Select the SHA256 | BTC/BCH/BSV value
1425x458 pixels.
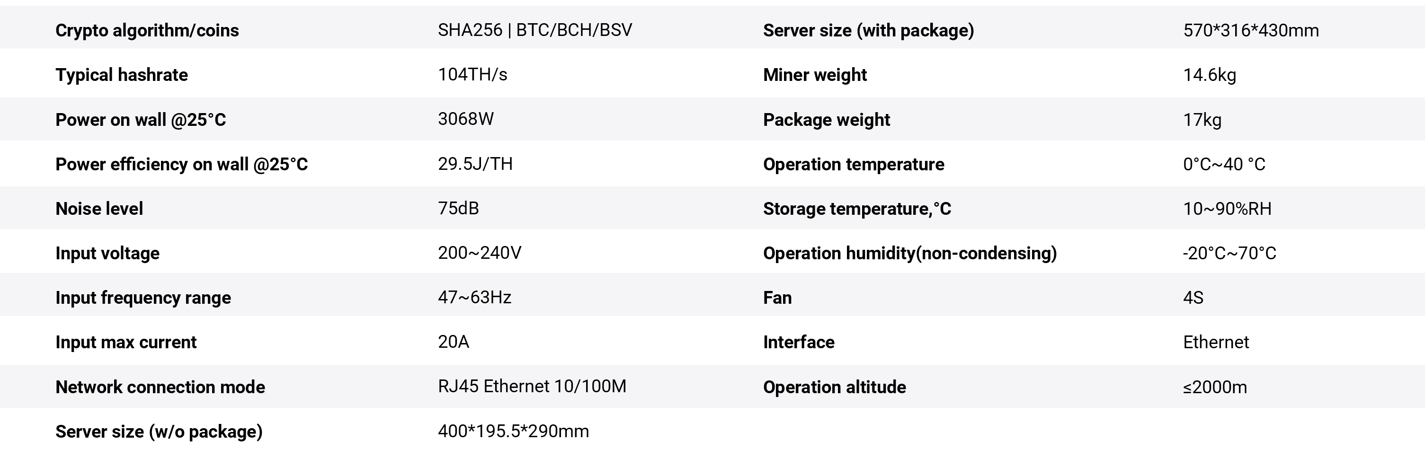pos(534,30)
